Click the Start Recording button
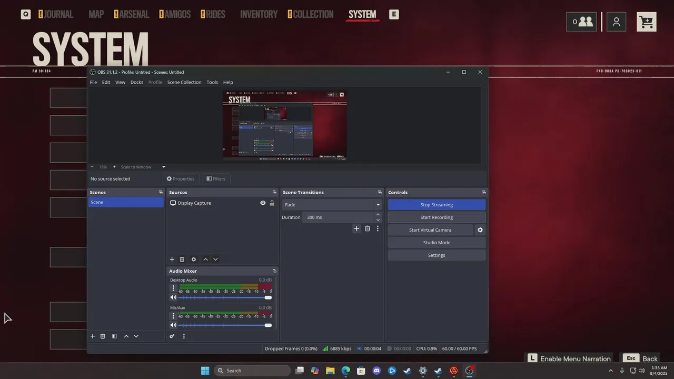Viewport: 674px width, 379px height. (x=437, y=217)
